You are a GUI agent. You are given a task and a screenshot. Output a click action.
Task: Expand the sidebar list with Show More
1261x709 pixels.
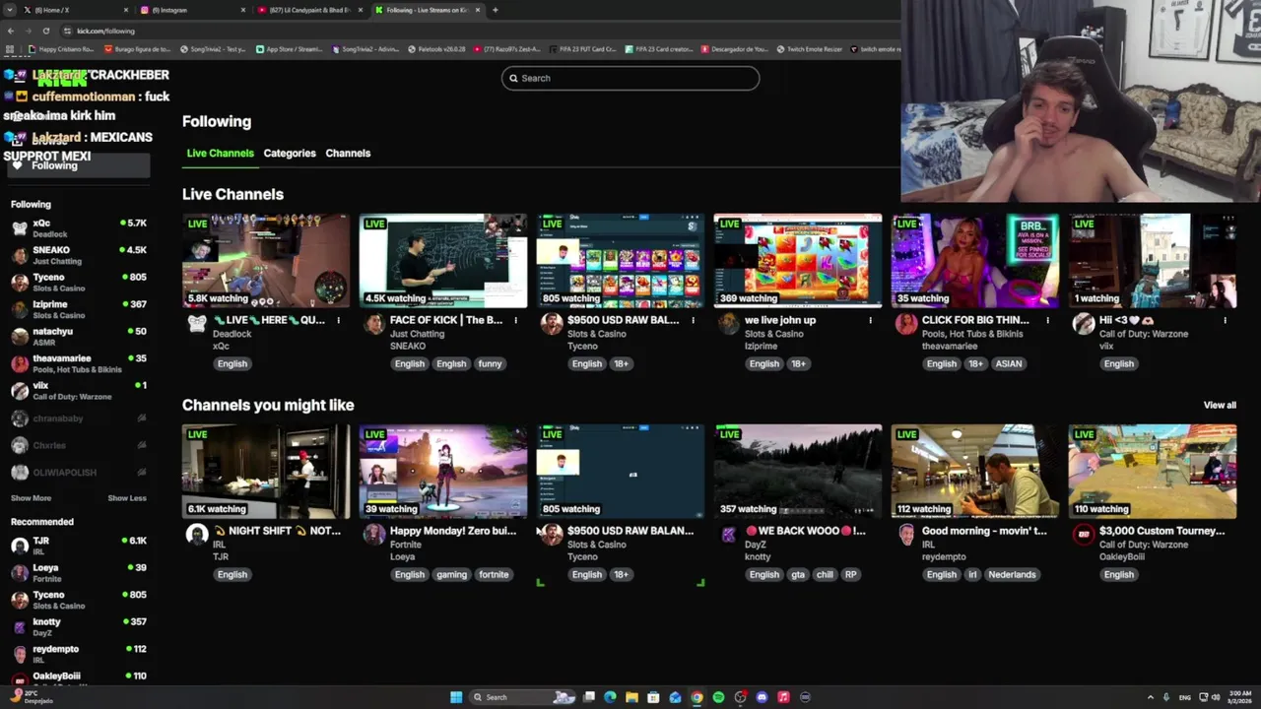tap(31, 498)
